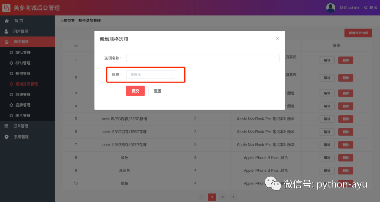Go to next page with right chevron
380x202 pixels.
233,197
